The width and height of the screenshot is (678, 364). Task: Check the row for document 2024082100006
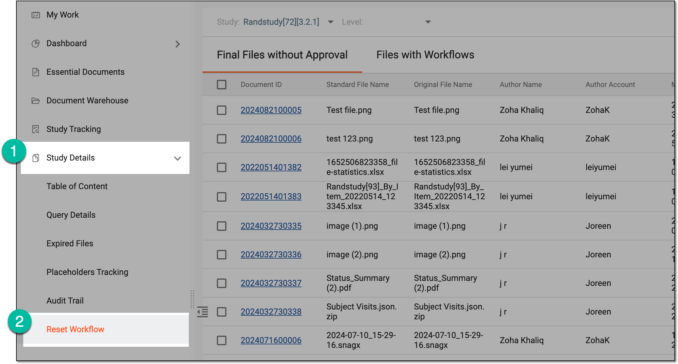[222, 139]
